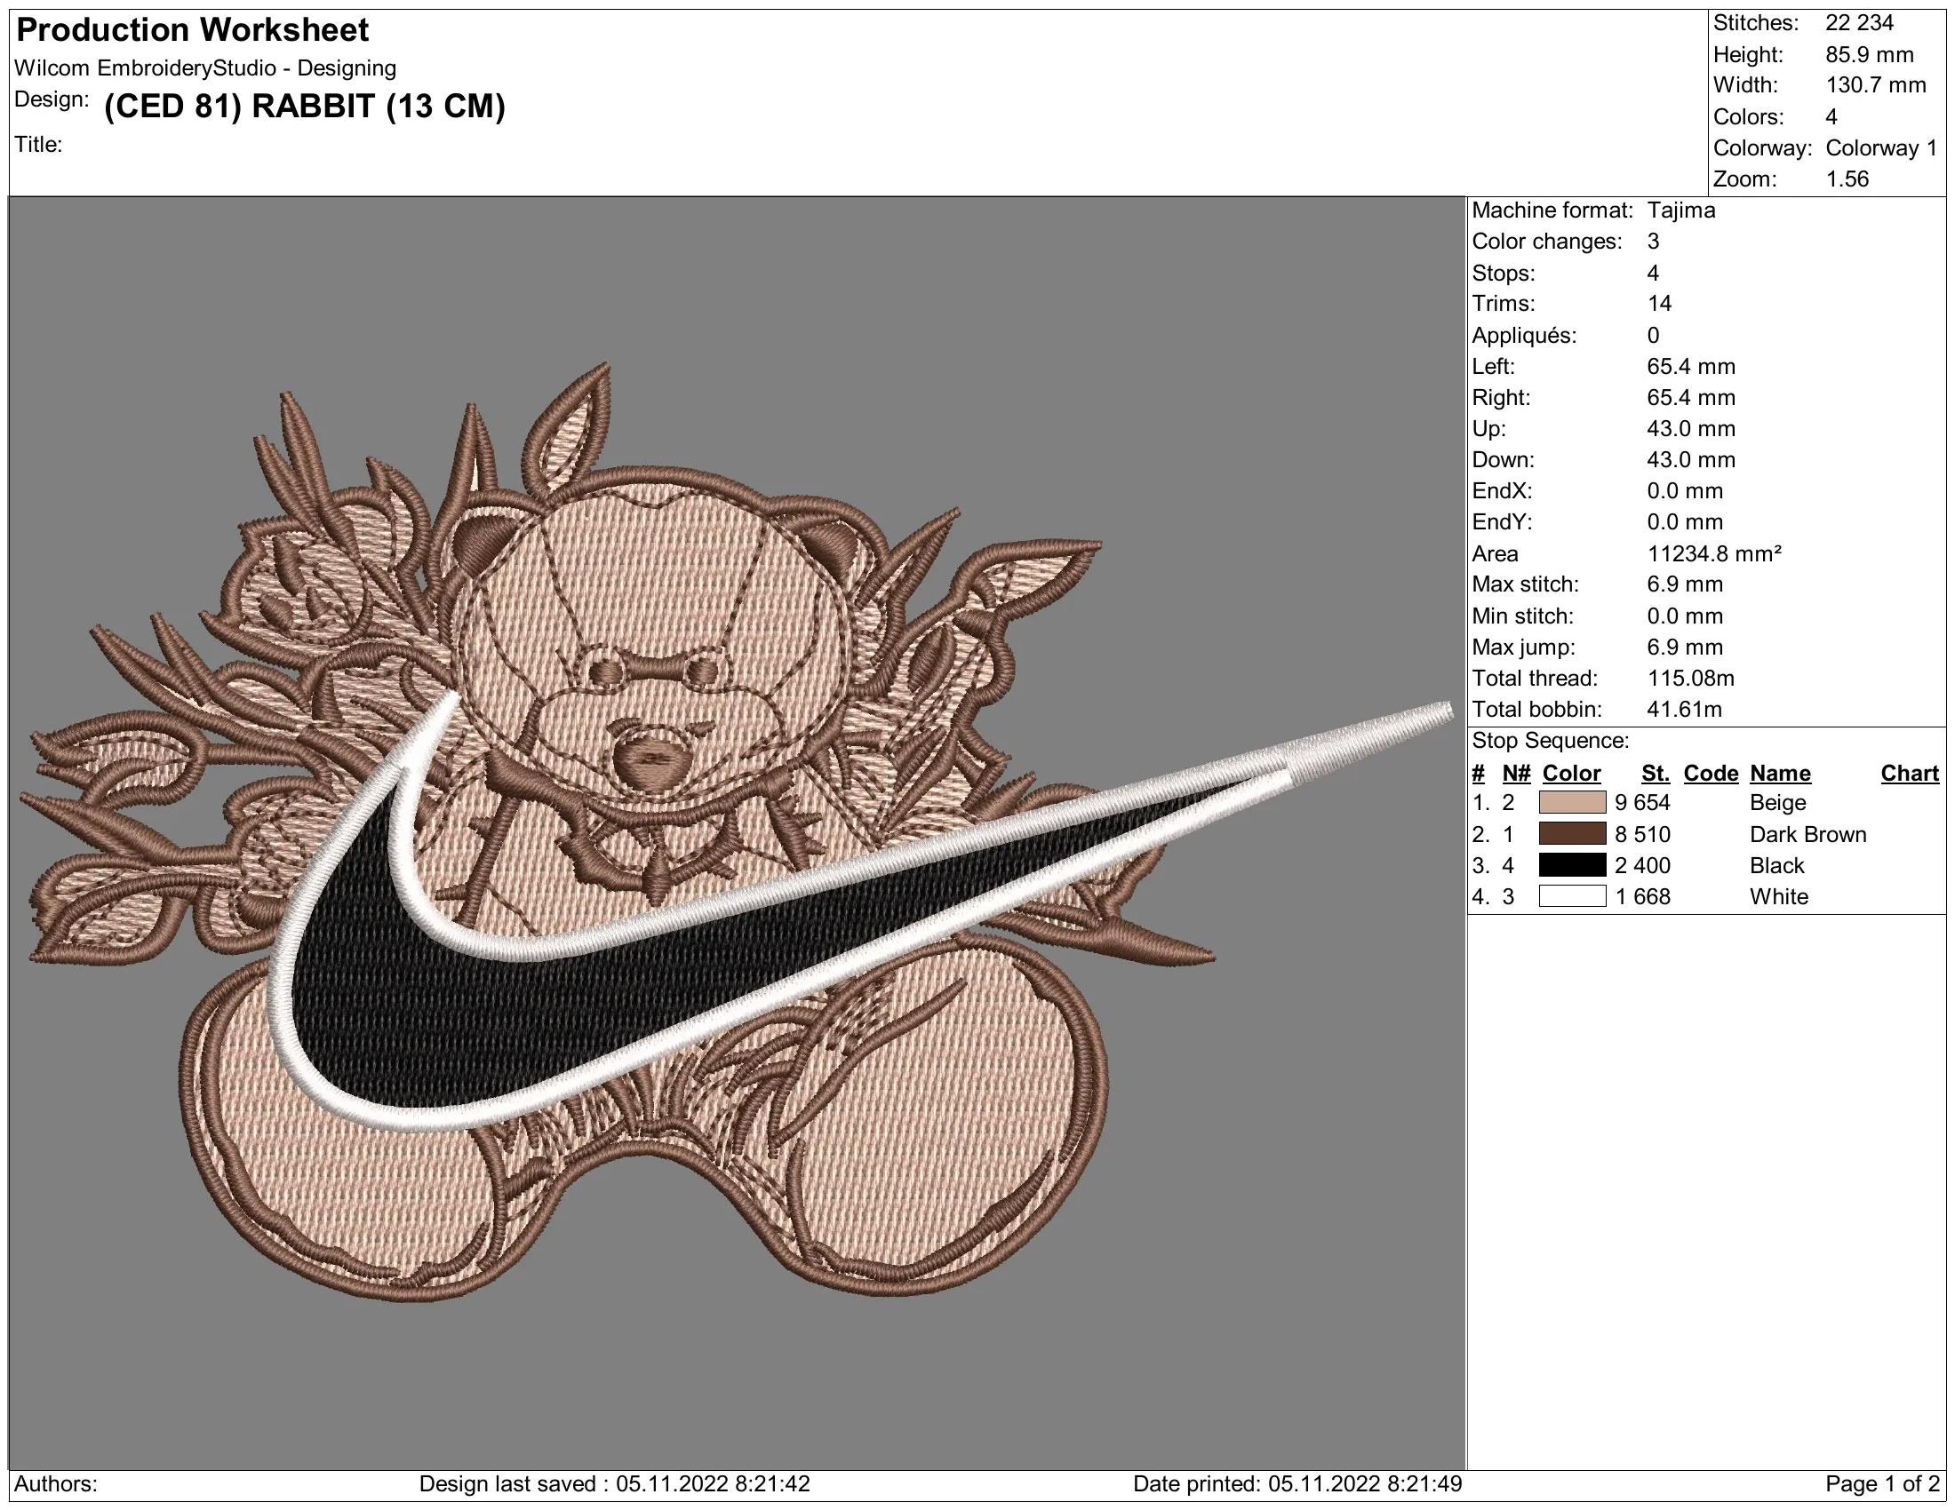Click the stitch count '2 400'
1955x1510 pixels.
[1641, 866]
